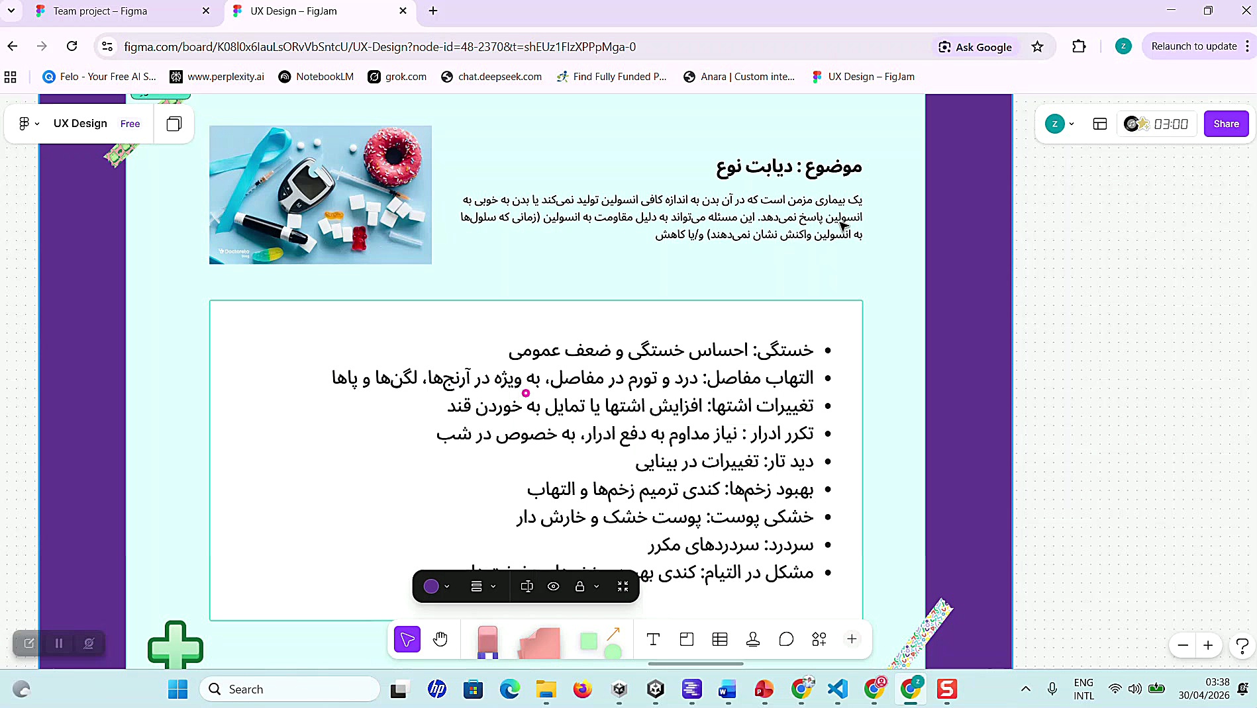Open the Figma main menu dropdown
This screenshot has height=708, width=1257.
pos(29,124)
